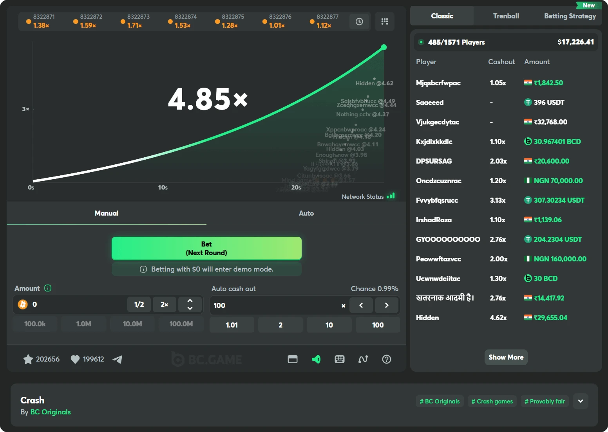Expand the Crash game description chevron
Screen dimensions: 608x432
pos(581,401)
